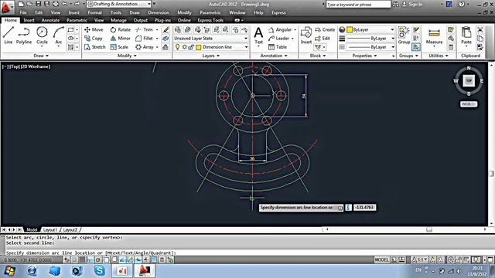
Task: Select the Scale tool
Action: [x=119, y=47]
